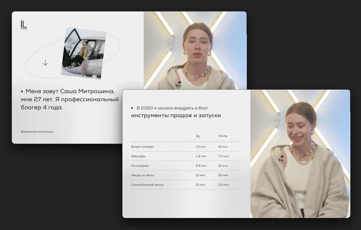This screenshot has height=230, width=361.
Task: Select the "Визуал наповал" row label
Action: (x=143, y=147)
